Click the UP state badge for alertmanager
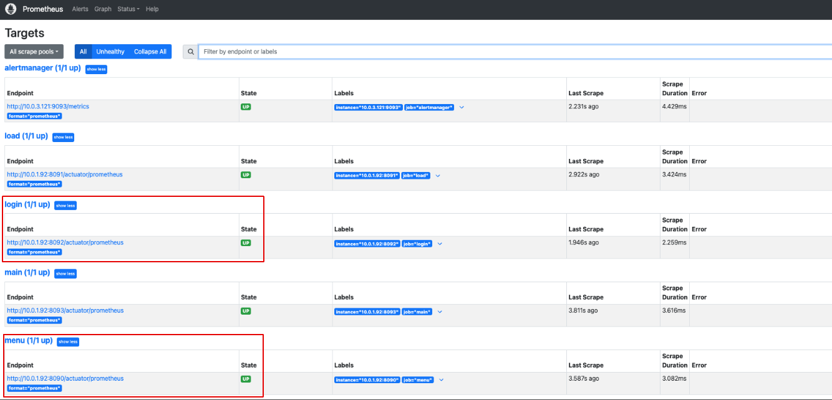Screen dimensions: 832x400 click(x=246, y=107)
